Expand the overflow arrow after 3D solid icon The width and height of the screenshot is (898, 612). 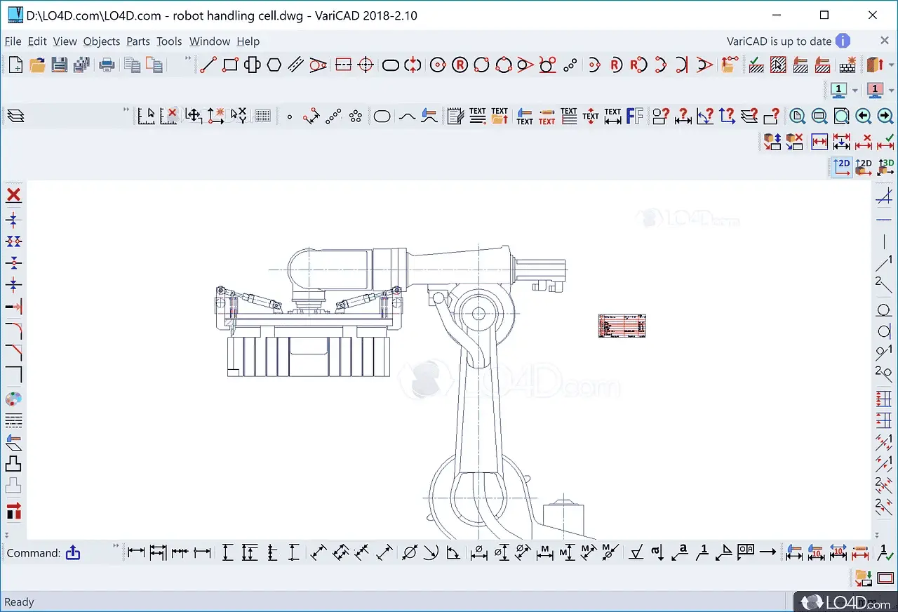click(x=890, y=65)
